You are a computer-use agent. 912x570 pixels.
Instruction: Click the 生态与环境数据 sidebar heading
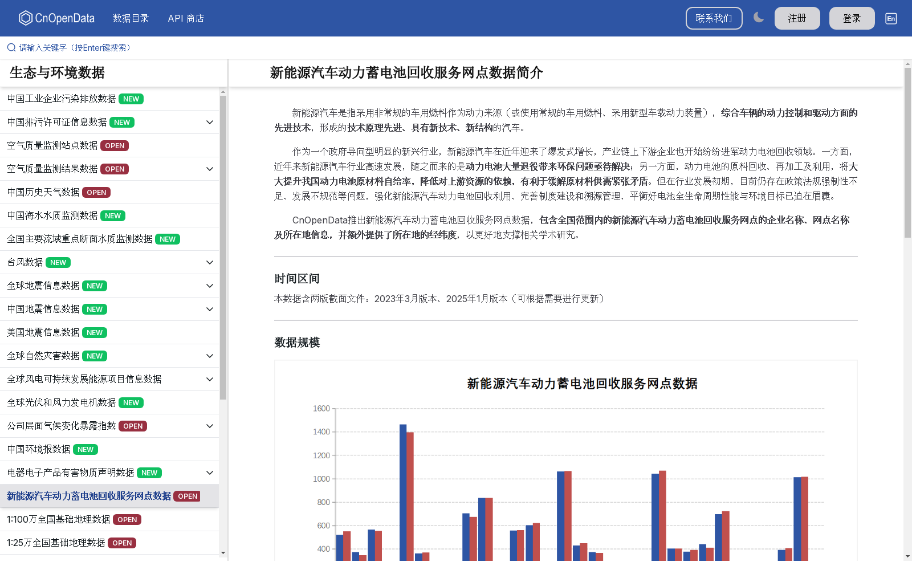[57, 73]
